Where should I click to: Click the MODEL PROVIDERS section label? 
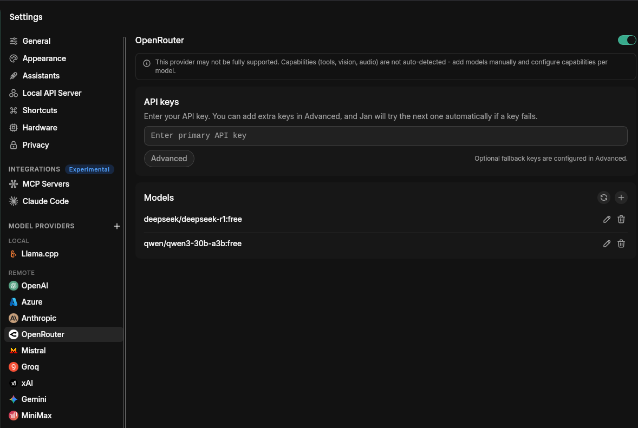[42, 226]
